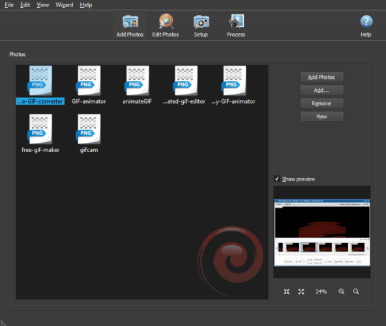The image size is (386, 326).
Task: Zoom in on the preview image
Action: pos(342,291)
